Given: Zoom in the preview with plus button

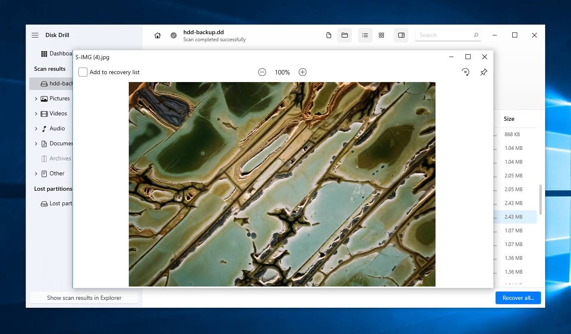Looking at the screenshot, I should tap(303, 72).
